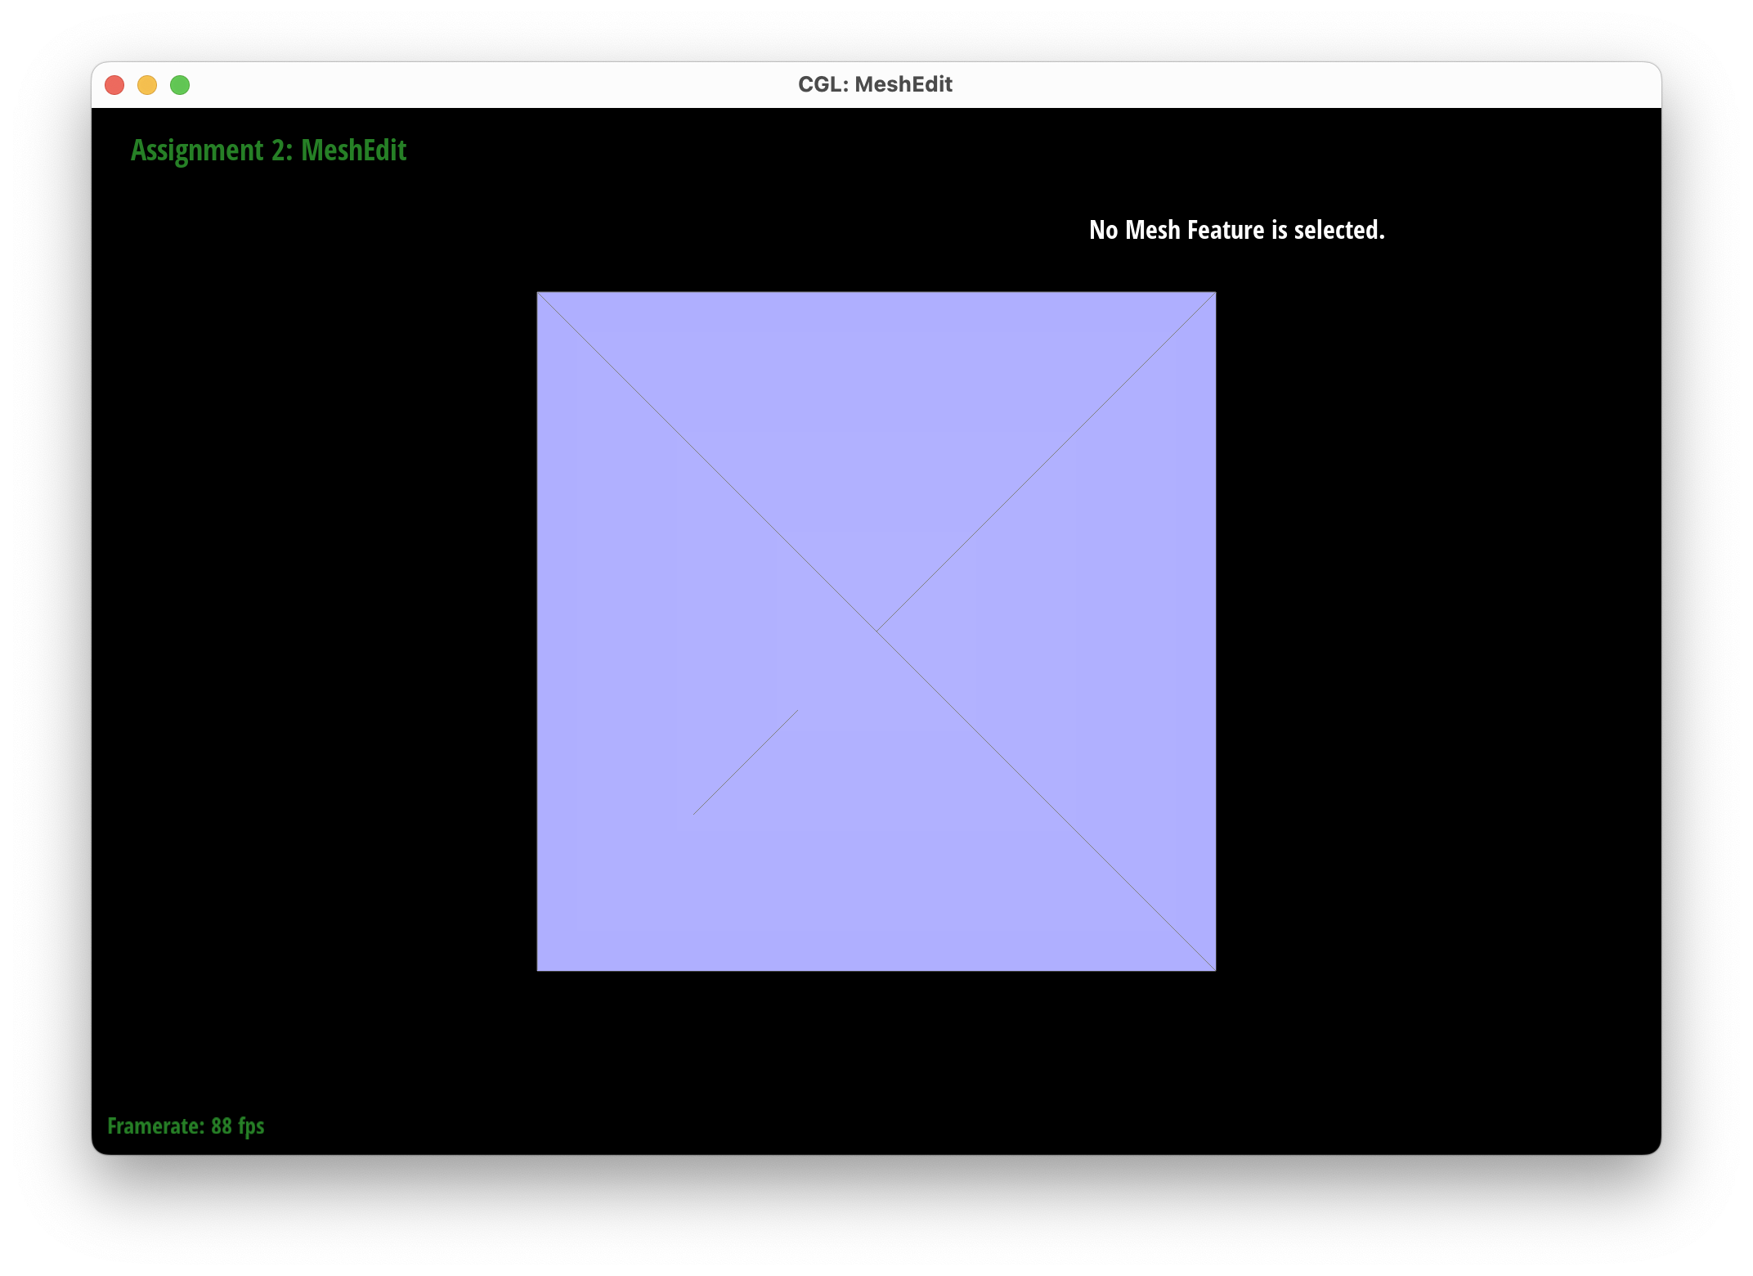Screen dimensions: 1753x1276
Task: Click the green full-screen window button
Action: point(180,84)
